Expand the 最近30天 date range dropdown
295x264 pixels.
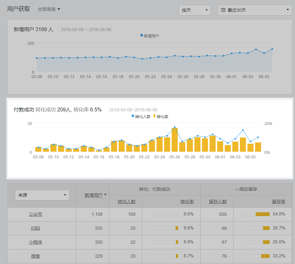click(x=255, y=10)
